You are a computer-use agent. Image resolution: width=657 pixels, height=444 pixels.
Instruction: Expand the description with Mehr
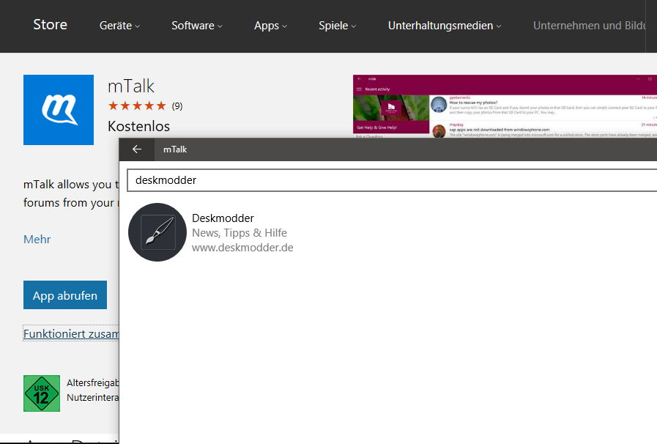tap(37, 240)
